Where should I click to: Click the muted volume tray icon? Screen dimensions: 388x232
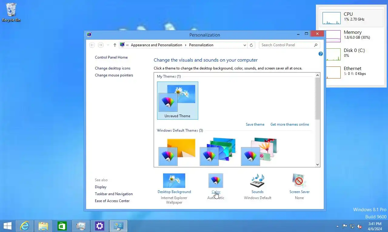[360, 226]
